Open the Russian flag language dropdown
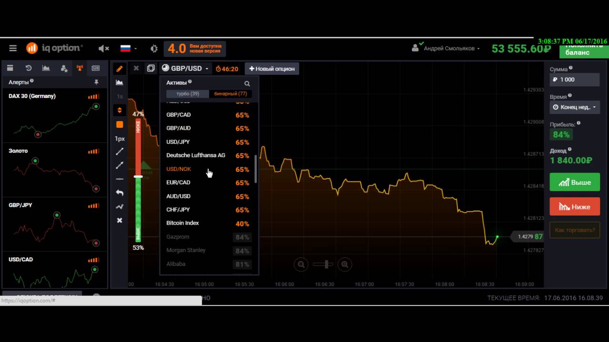609x342 pixels. coord(128,48)
